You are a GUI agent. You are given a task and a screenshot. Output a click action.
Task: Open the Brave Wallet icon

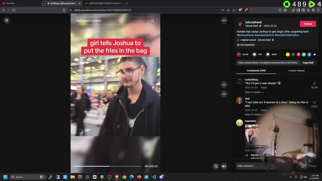coord(303,10)
